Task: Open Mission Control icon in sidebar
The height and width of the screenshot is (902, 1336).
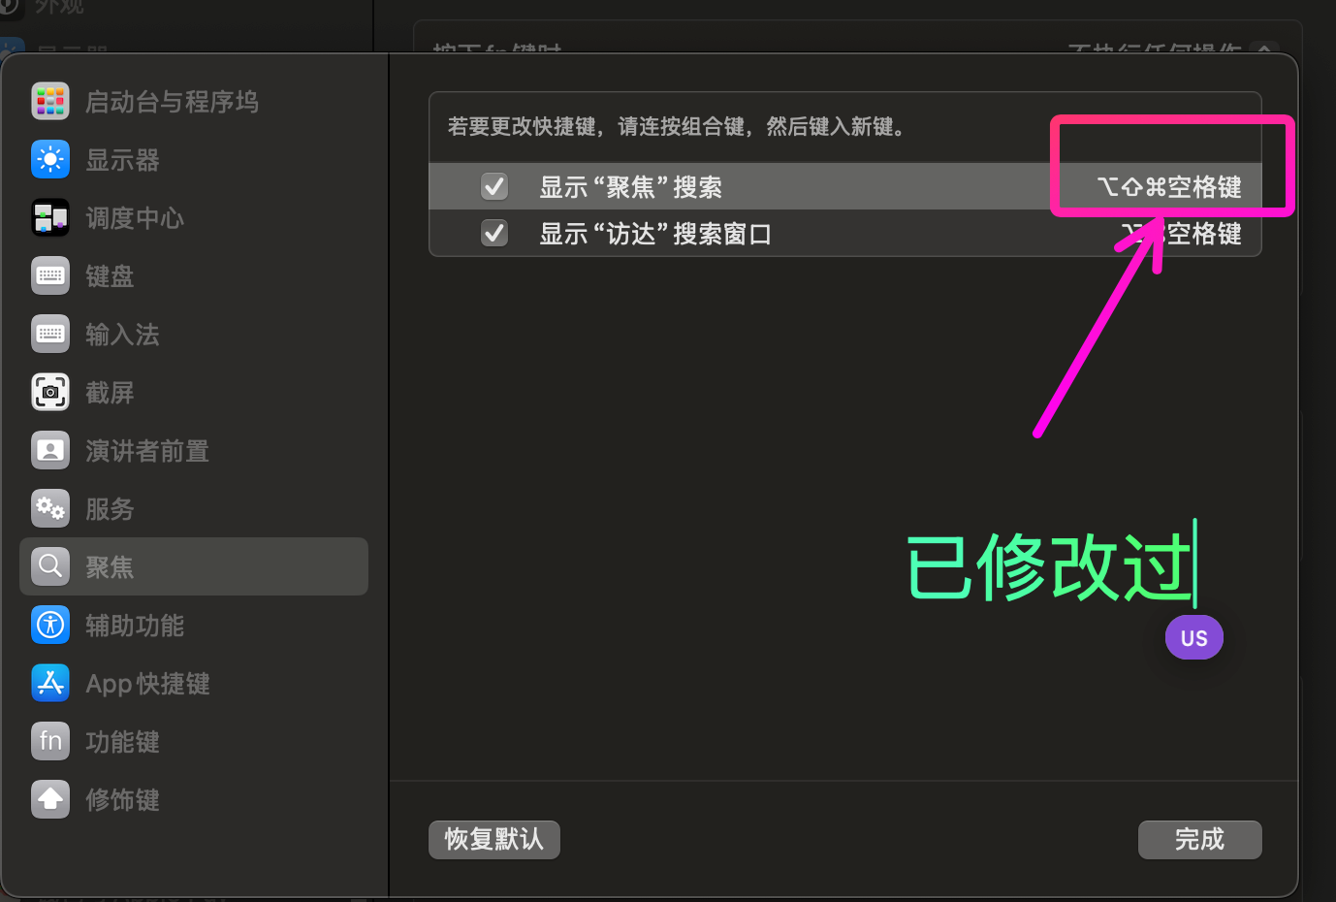Action: coord(50,218)
